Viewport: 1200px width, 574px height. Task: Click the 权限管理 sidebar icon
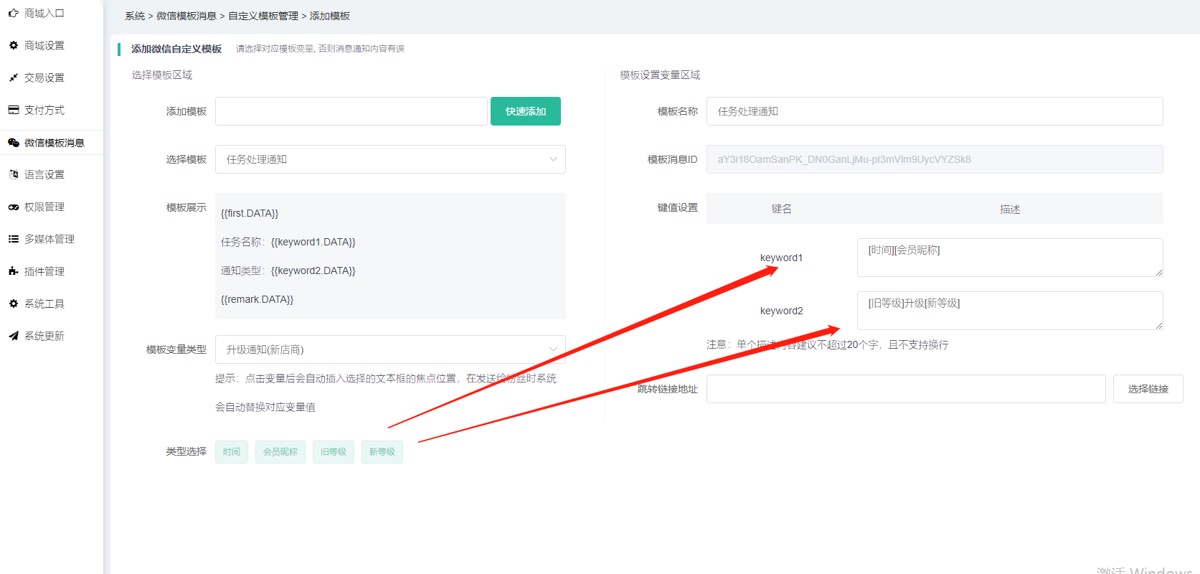pos(14,207)
